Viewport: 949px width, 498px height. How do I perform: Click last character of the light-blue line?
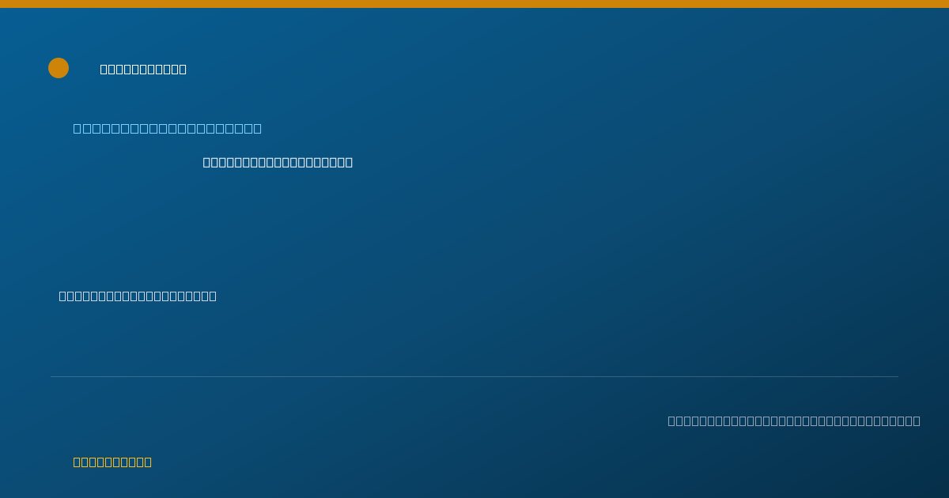258,128
